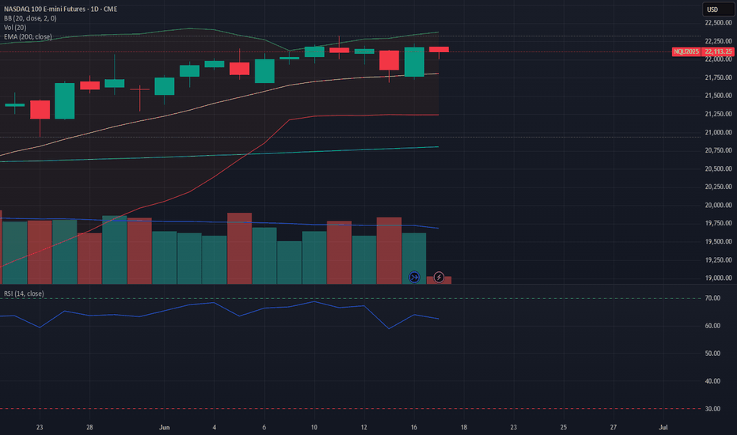Click the 19,250.00 price axis label
Screen dimensions: 737x435
(x=718, y=259)
